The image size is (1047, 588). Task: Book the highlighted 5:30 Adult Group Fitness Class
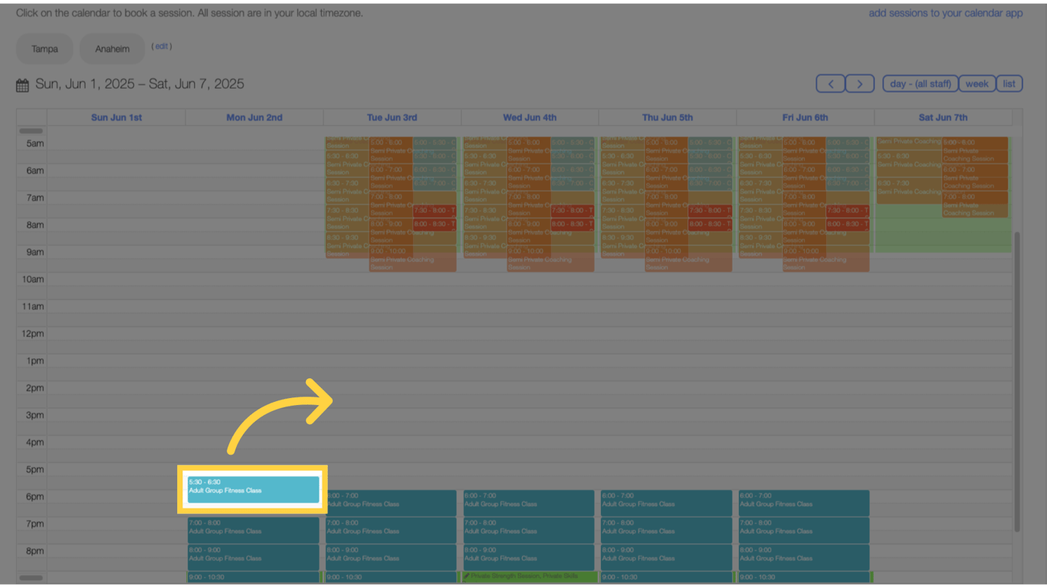[x=253, y=488]
